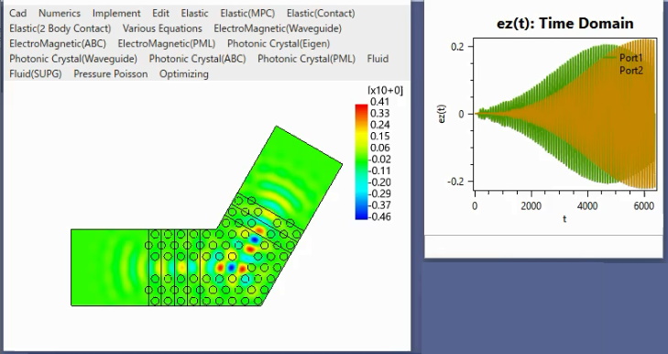Open the Optimizing menu

pos(184,73)
